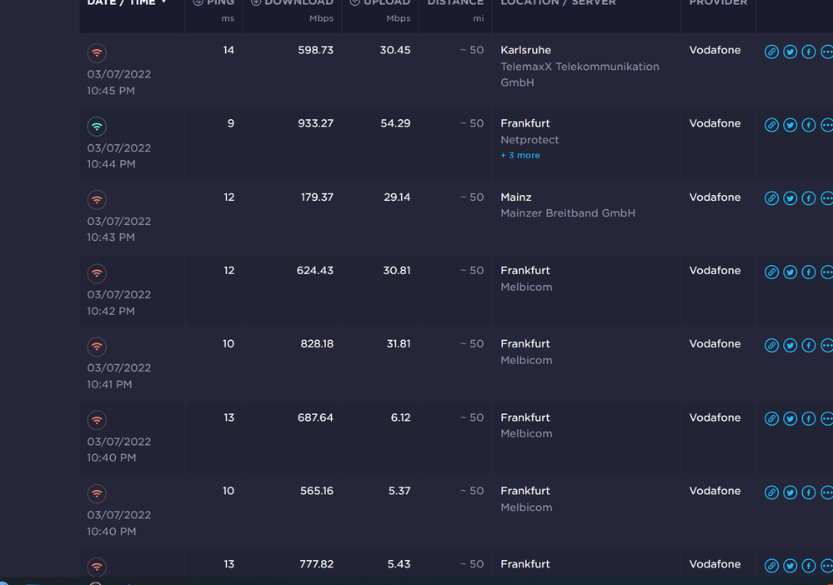Share Netprotect 933.27 result on Twitter
Image resolution: width=833 pixels, height=585 pixels.
click(790, 125)
